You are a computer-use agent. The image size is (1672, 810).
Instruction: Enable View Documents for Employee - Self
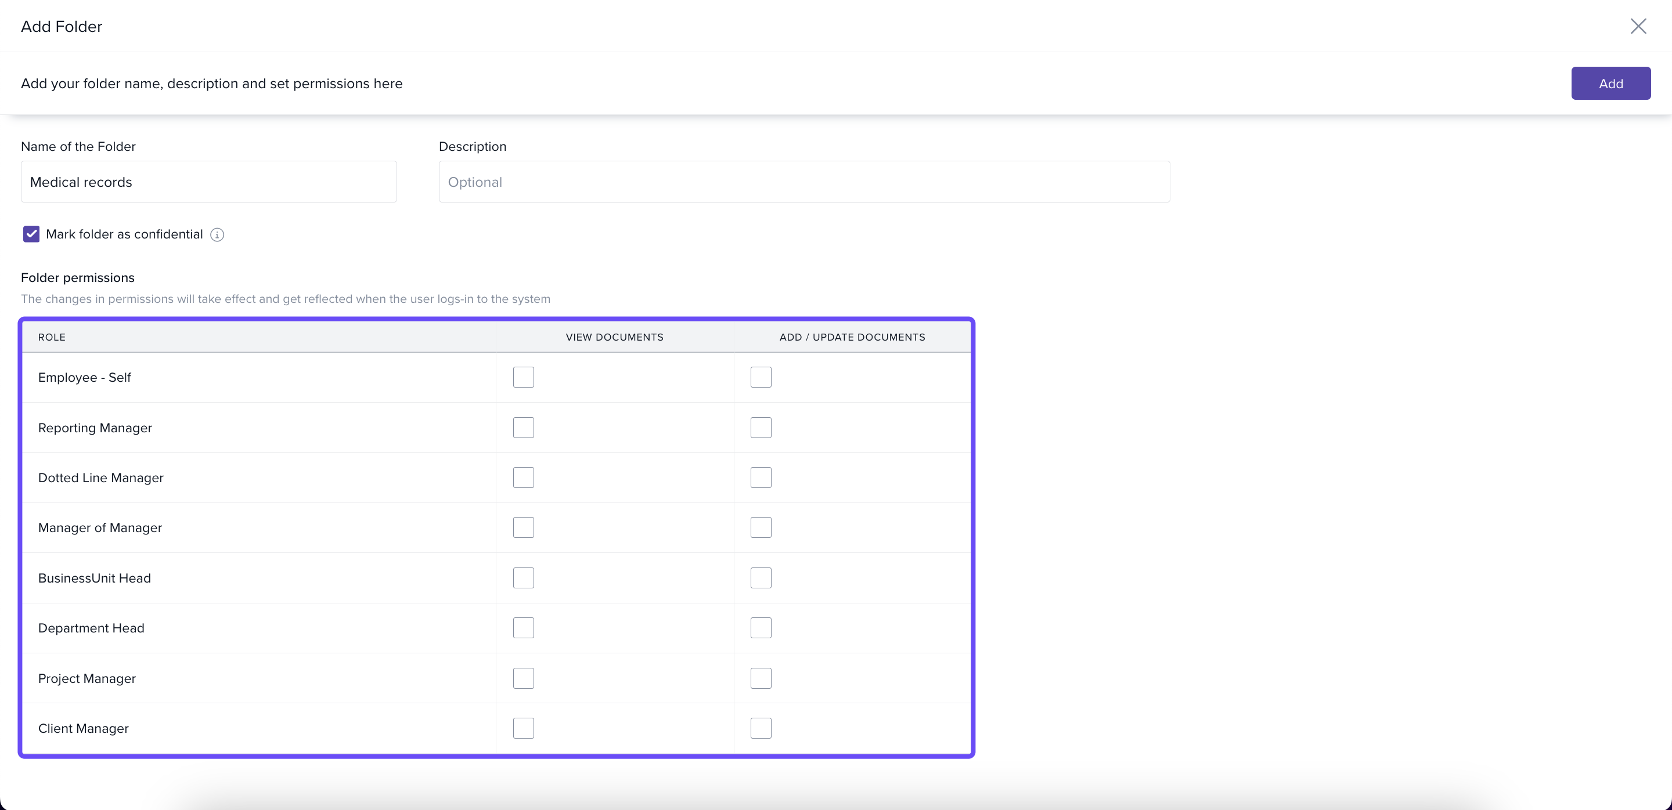(x=523, y=377)
